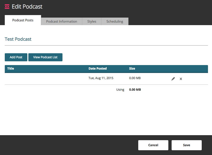The width and height of the screenshot is (212, 155).
Task: Click the Test Podcast heading
Action: point(18,39)
